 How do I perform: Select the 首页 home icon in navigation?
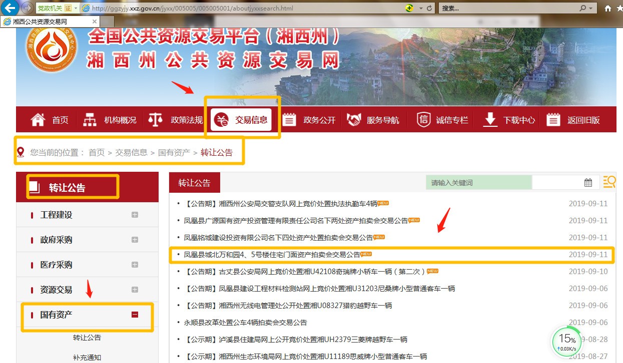coord(38,119)
